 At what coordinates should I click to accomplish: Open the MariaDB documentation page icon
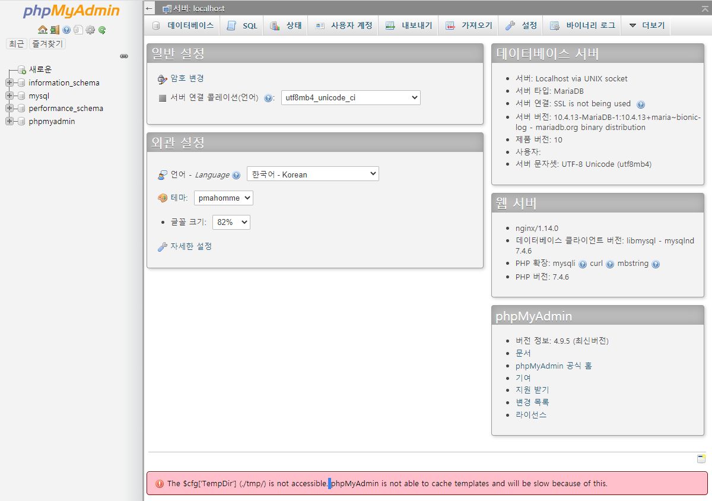click(78, 30)
